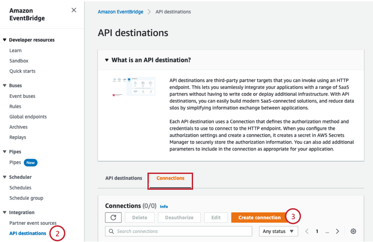373x242 pixels.
Task: Collapse 'What is an API destination?' panel
Action: pyautogui.click(x=107, y=60)
